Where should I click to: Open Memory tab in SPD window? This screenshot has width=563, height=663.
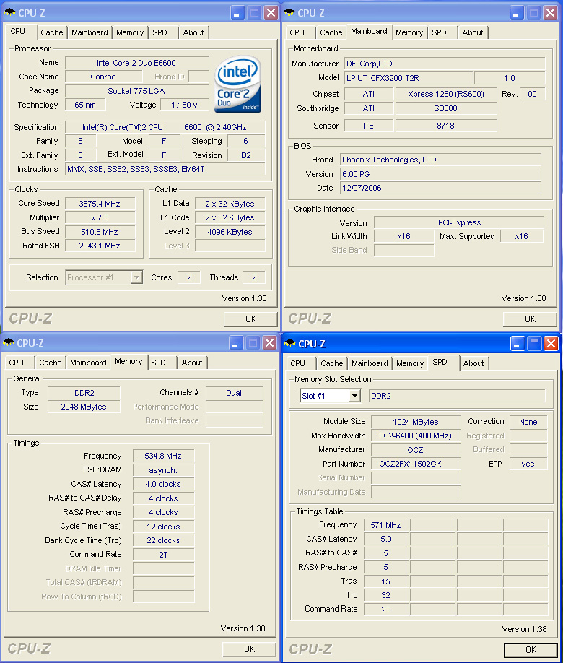click(x=410, y=363)
